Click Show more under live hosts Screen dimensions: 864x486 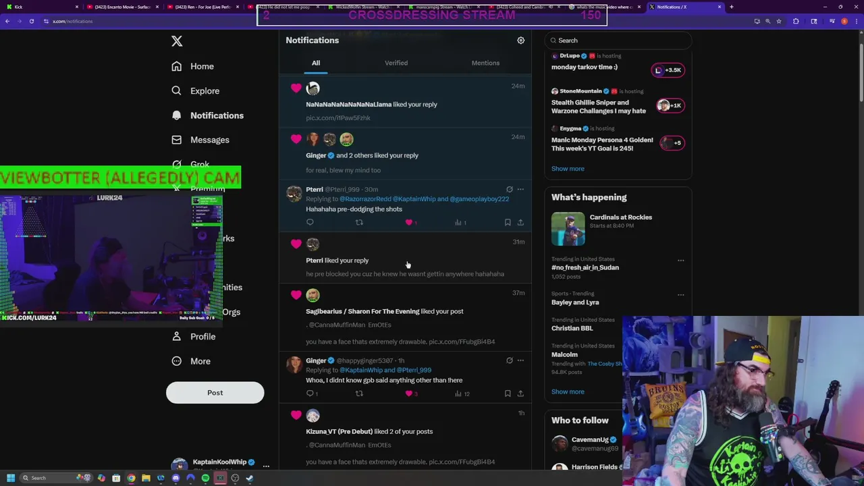tap(568, 169)
